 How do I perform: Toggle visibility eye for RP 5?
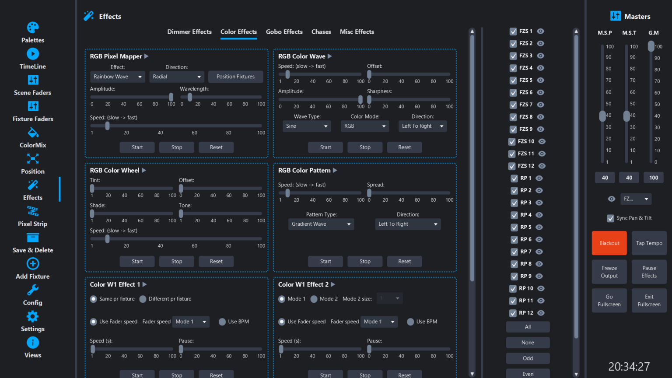point(539,227)
